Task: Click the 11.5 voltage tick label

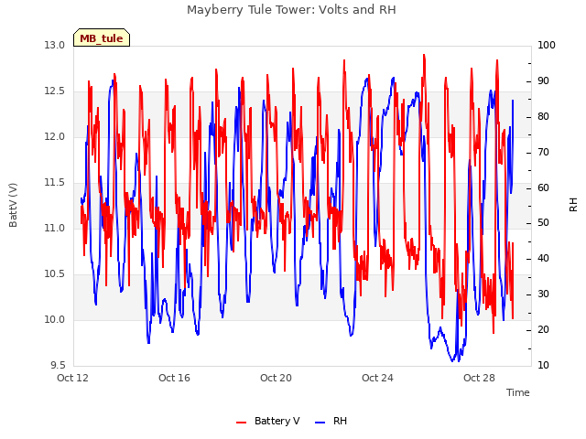Action: coord(55,183)
